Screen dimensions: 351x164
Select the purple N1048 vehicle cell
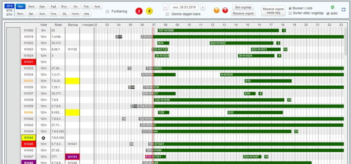pyautogui.click(x=29, y=162)
